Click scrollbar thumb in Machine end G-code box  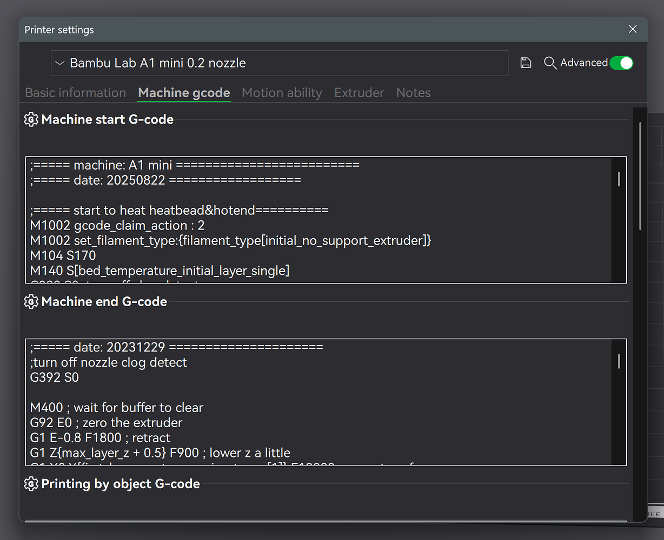619,361
